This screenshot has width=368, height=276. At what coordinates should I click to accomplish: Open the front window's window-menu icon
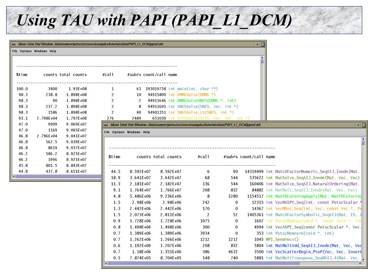106,125
